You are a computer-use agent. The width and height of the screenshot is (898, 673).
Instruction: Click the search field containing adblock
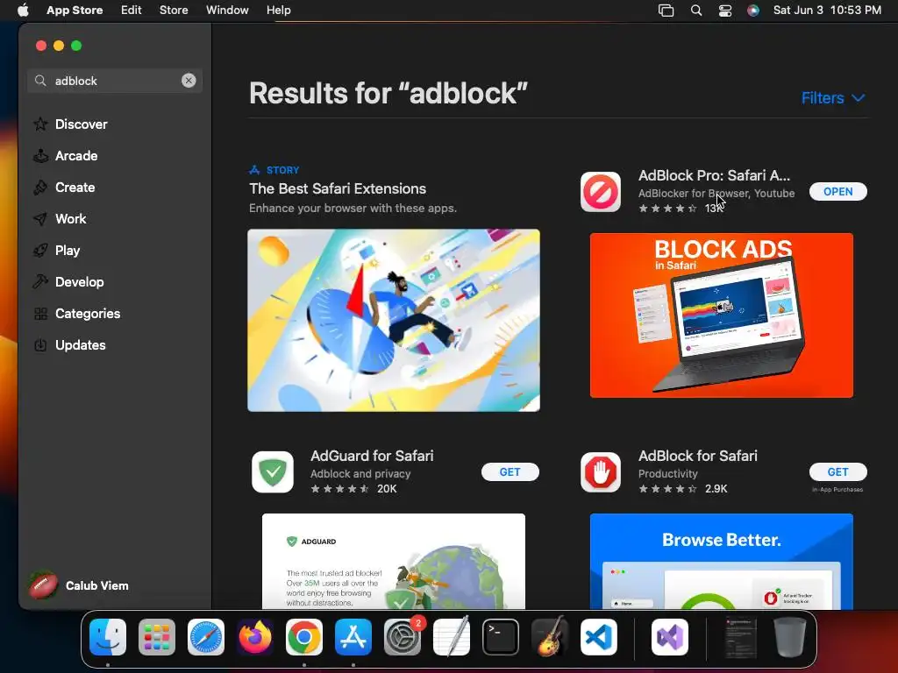click(x=115, y=81)
